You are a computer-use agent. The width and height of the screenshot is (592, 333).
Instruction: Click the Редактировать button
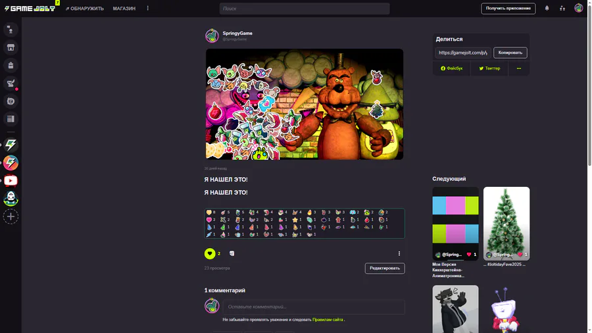pos(385,268)
